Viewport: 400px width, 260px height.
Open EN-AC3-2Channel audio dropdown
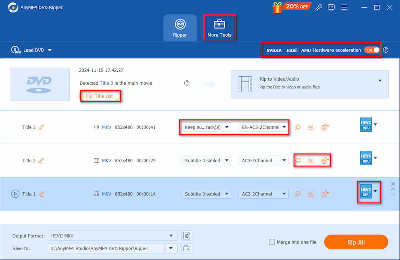263,127
